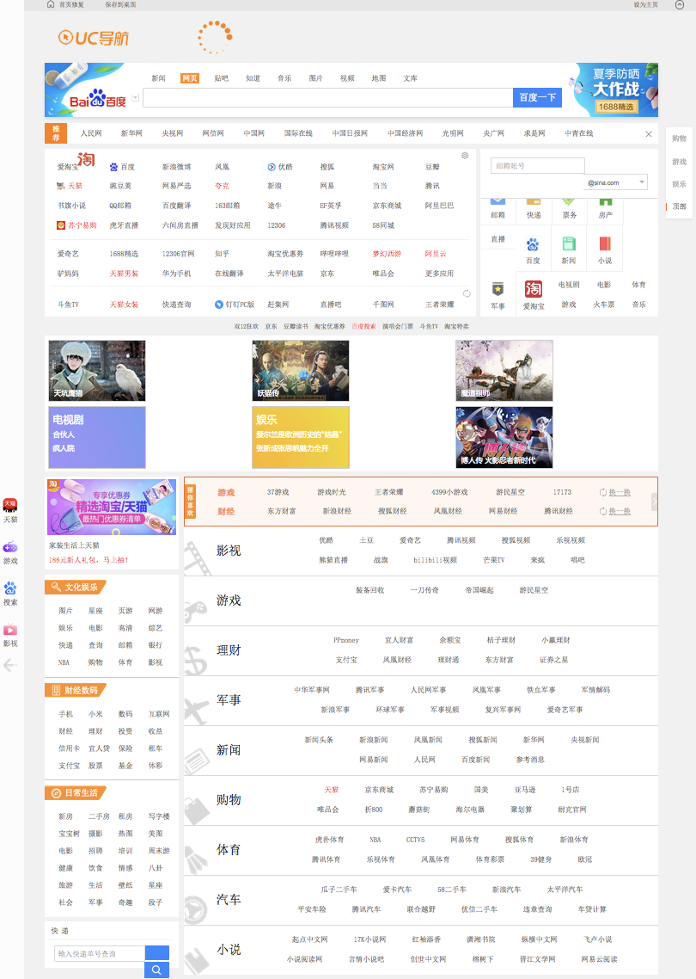Select the 地图 search tab
Viewport: 696px width, 979px height.
click(x=379, y=78)
